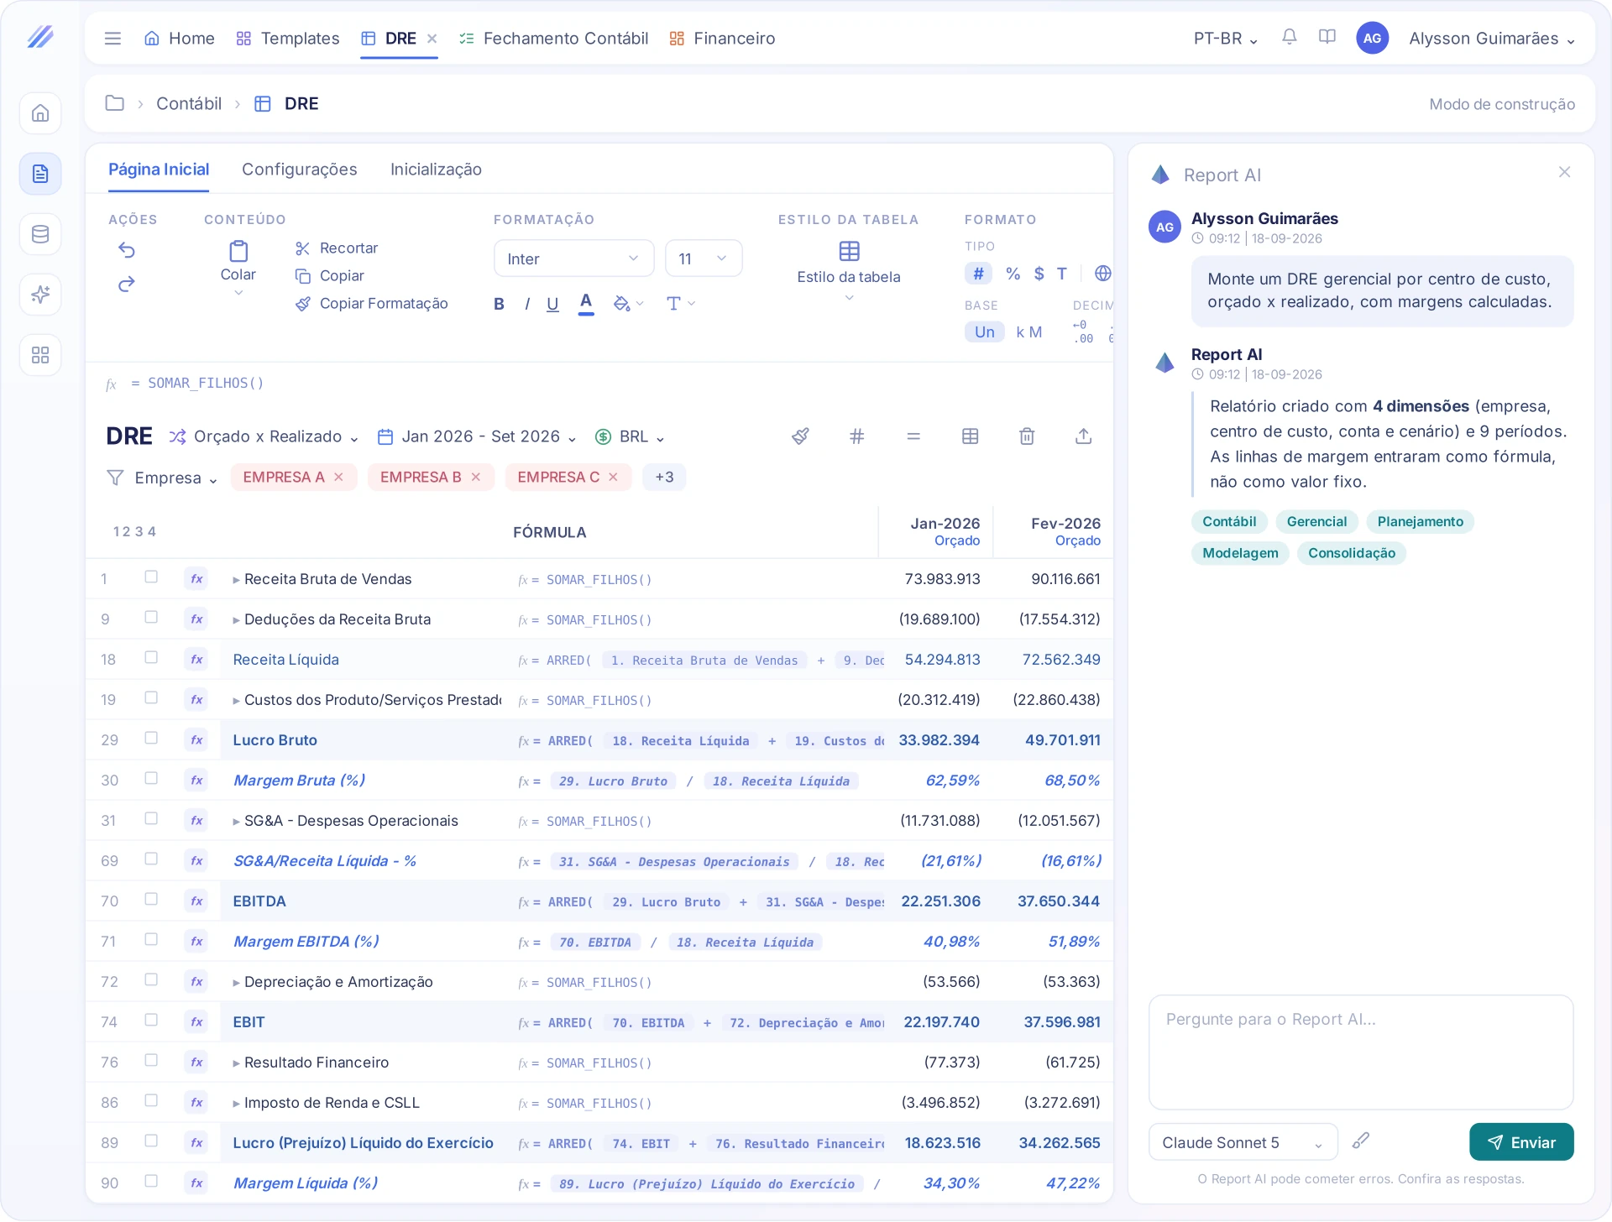Click the table layout icon above table

tap(971, 436)
